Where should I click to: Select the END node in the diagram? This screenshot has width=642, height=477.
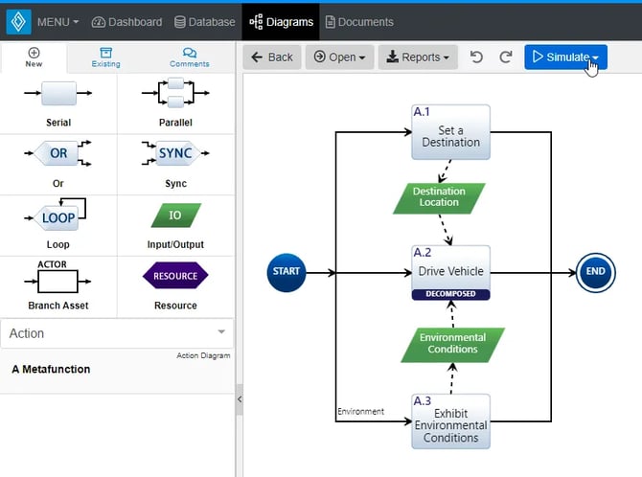(x=595, y=272)
